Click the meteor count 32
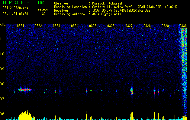Screen dimensions: 190x120 (x=44, y=14)
